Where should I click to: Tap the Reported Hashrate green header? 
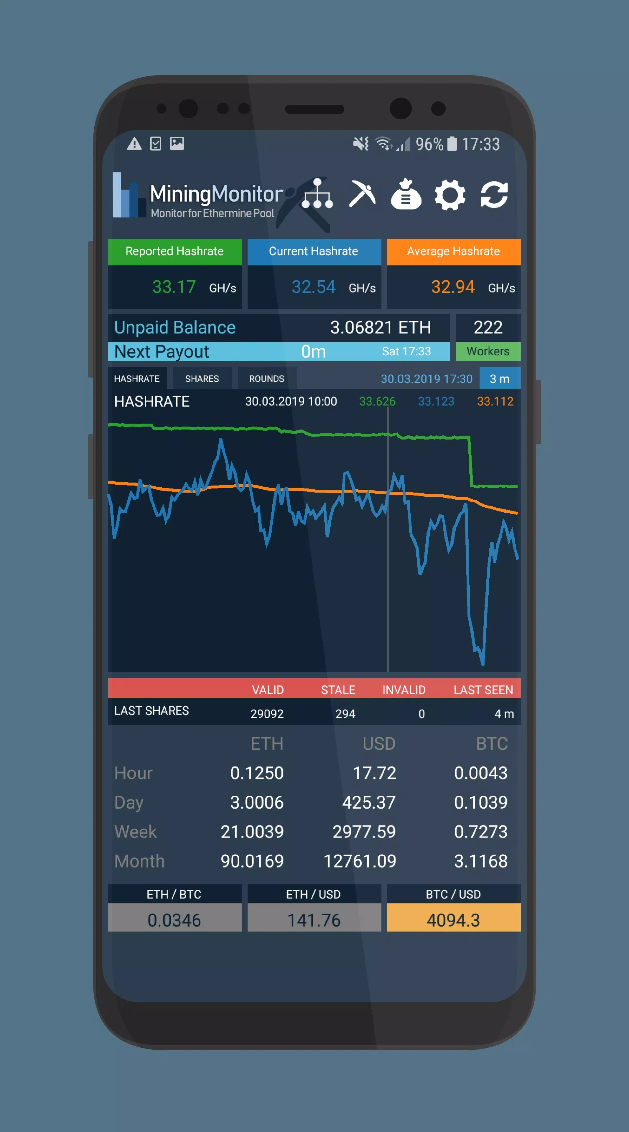pos(174,252)
